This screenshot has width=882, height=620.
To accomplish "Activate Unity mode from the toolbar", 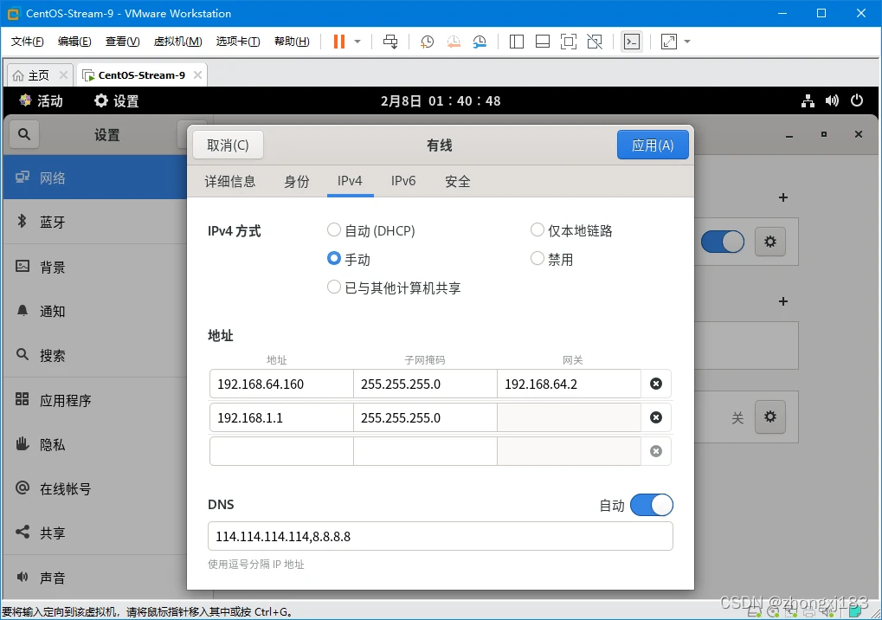I will click(x=594, y=41).
